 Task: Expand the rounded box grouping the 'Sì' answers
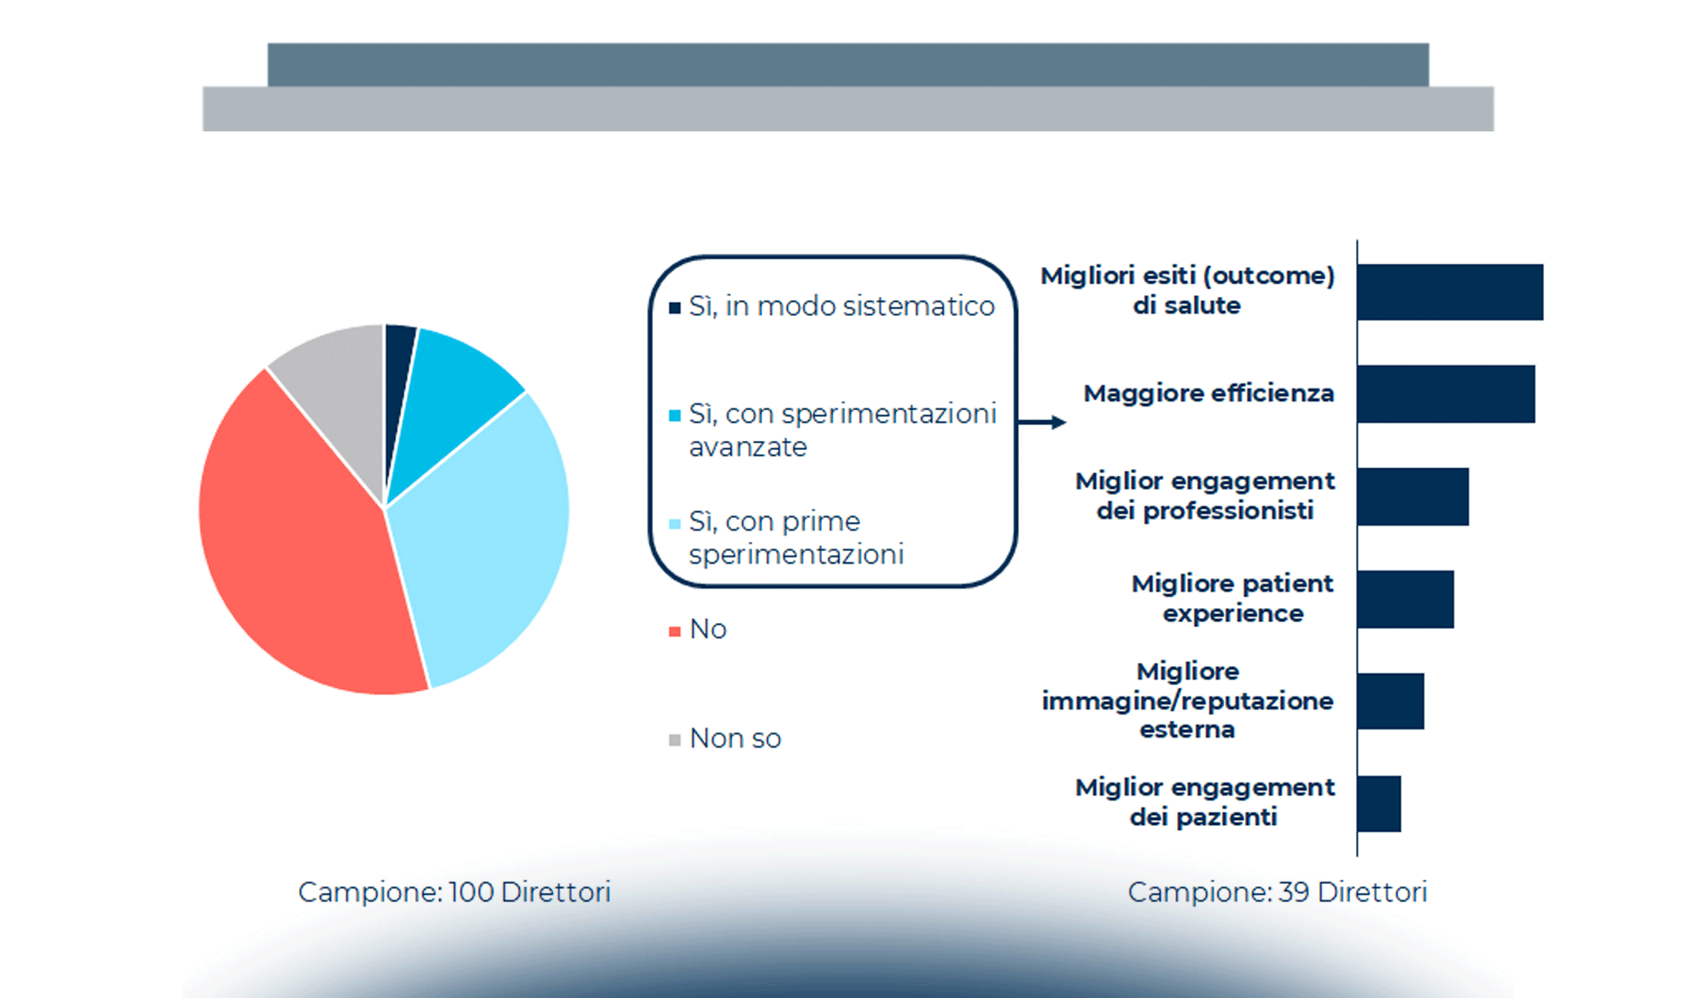(832, 420)
